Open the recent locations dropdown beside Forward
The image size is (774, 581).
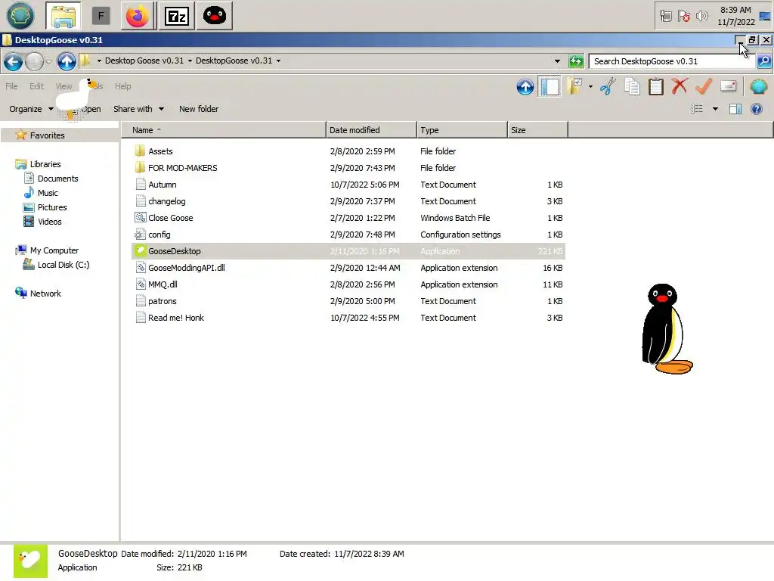tap(48, 62)
